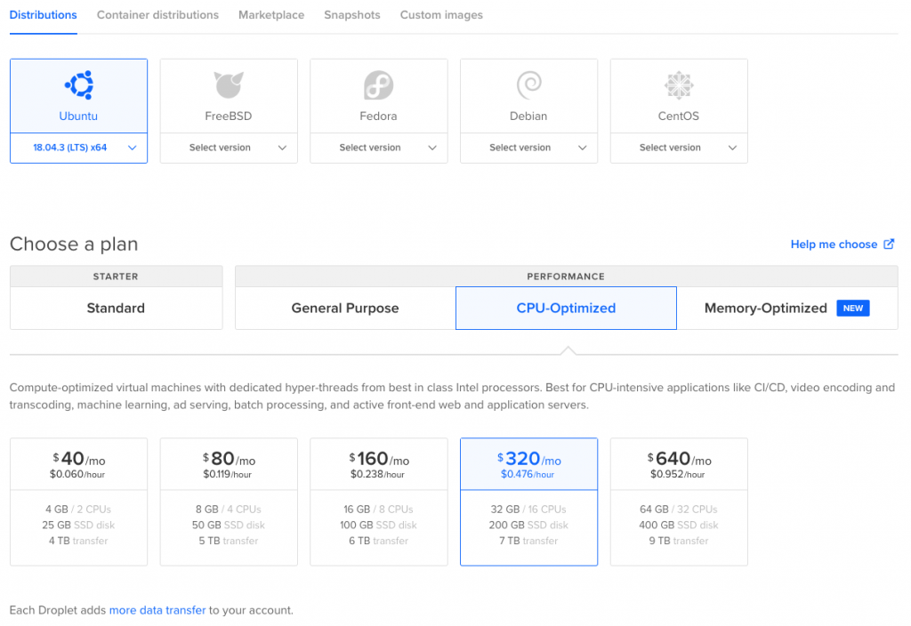Select the Ubuntu distribution logo
The image size is (911, 626).
79,85
